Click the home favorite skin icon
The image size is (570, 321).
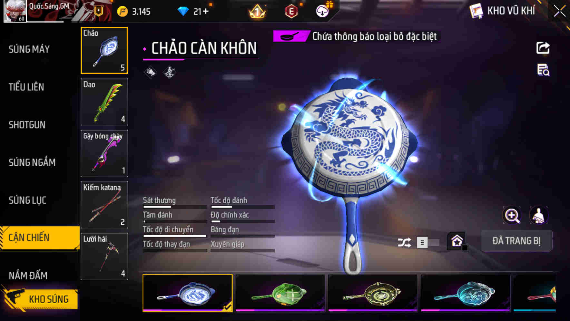(x=457, y=241)
